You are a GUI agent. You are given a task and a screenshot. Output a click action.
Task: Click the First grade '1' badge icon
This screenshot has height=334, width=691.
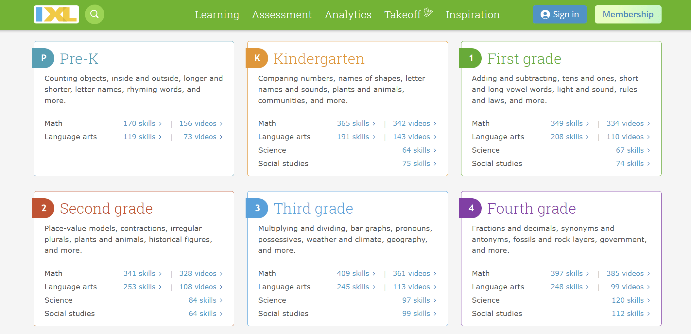tap(470, 58)
